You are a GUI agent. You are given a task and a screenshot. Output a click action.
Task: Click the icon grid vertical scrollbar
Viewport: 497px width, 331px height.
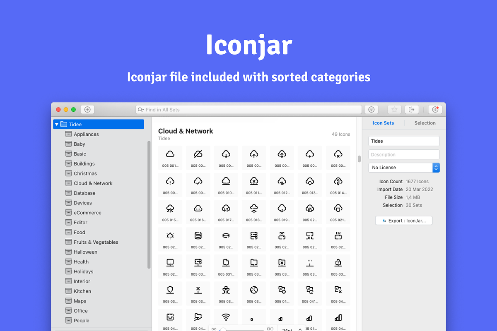(x=359, y=159)
